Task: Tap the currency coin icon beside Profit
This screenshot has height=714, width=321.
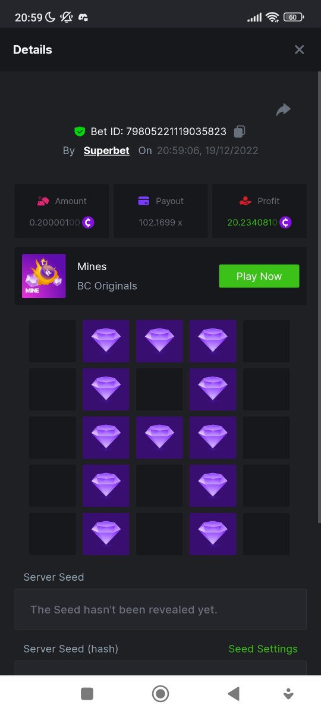Action: 285,223
